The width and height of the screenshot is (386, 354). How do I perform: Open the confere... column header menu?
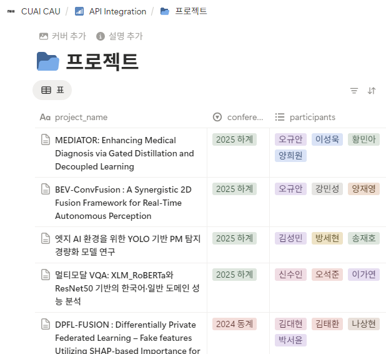pos(238,118)
